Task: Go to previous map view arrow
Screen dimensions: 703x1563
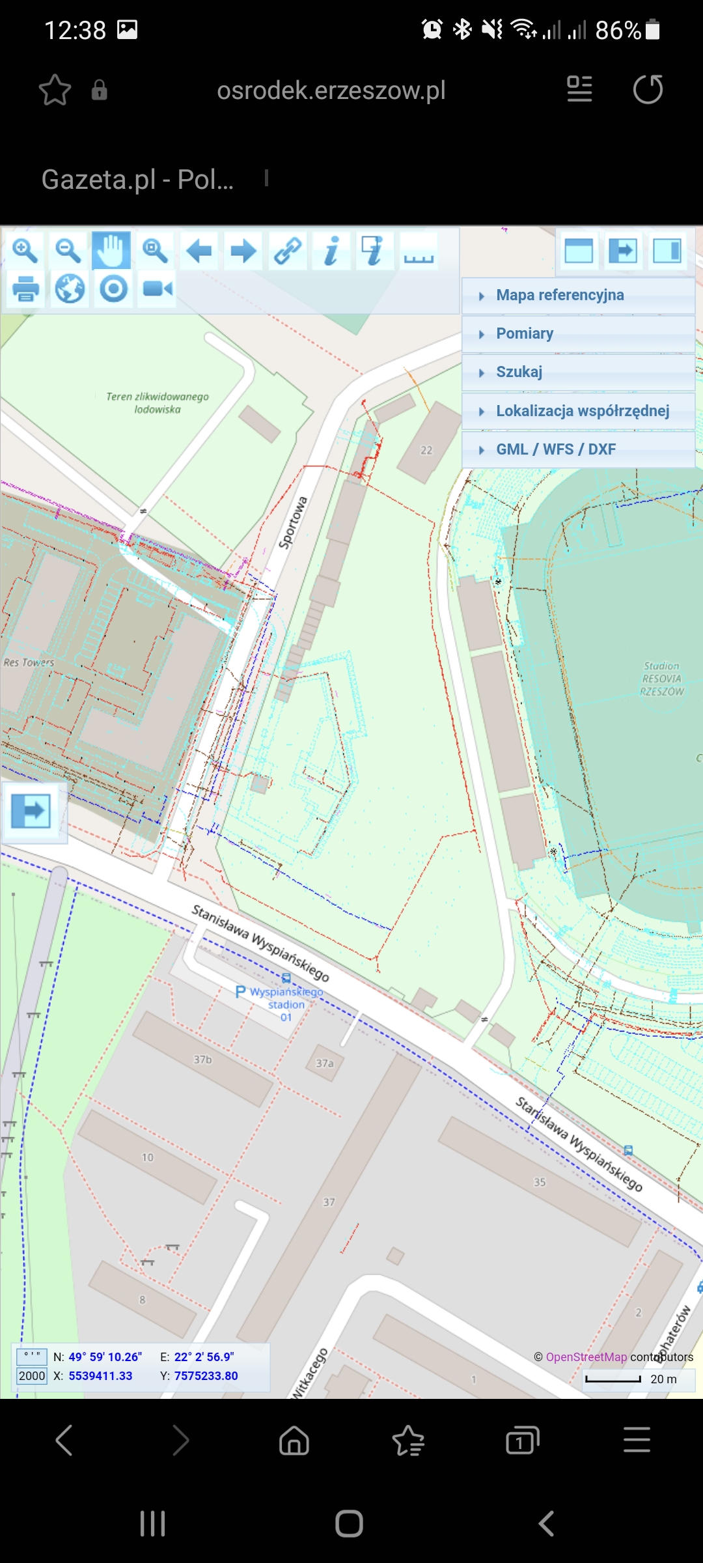Action: point(199,251)
